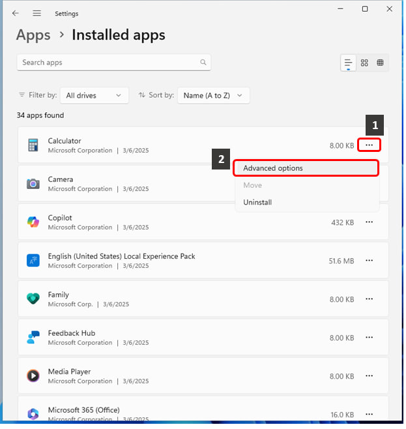The width and height of the screenshot is (406, 429).
Task: Select the English (United States) Local Experience Pack name
Action: tap(121, 256)
